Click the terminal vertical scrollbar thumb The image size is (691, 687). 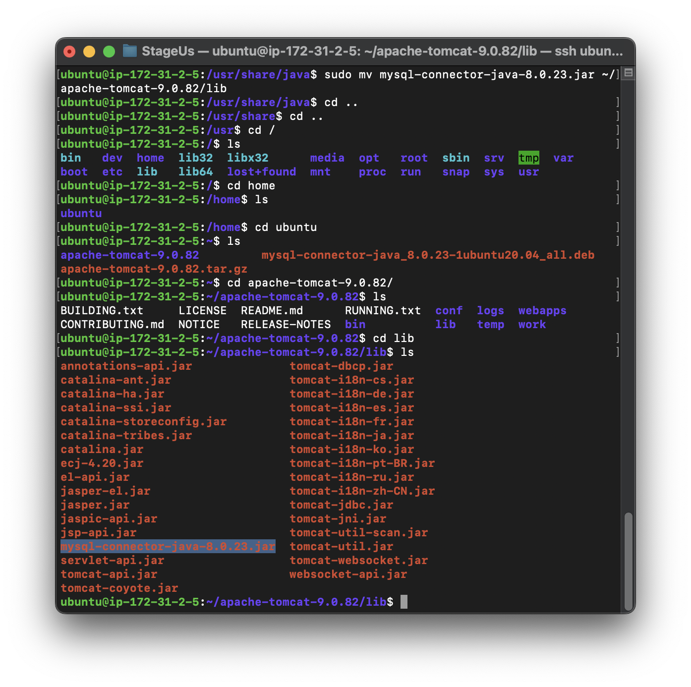(629, 562)
